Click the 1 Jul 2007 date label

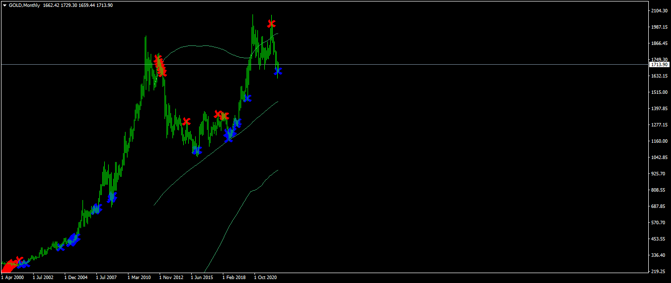pyautogui.click(x=107, y=278)
